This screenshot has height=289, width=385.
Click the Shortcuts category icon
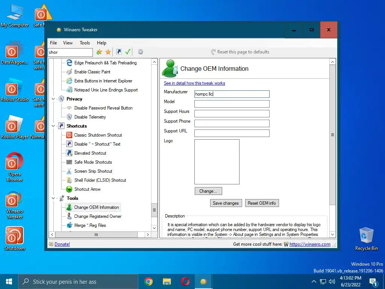[x=61, y=126]
